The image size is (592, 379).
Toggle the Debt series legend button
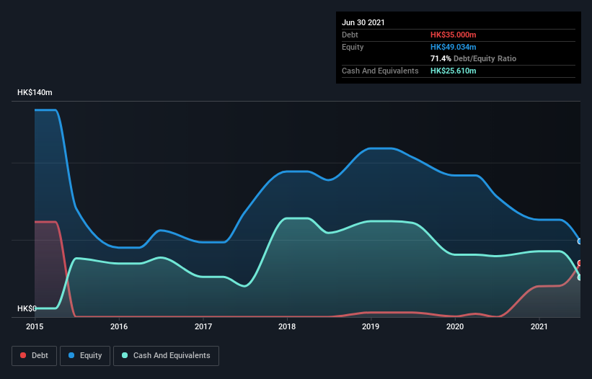35,356
